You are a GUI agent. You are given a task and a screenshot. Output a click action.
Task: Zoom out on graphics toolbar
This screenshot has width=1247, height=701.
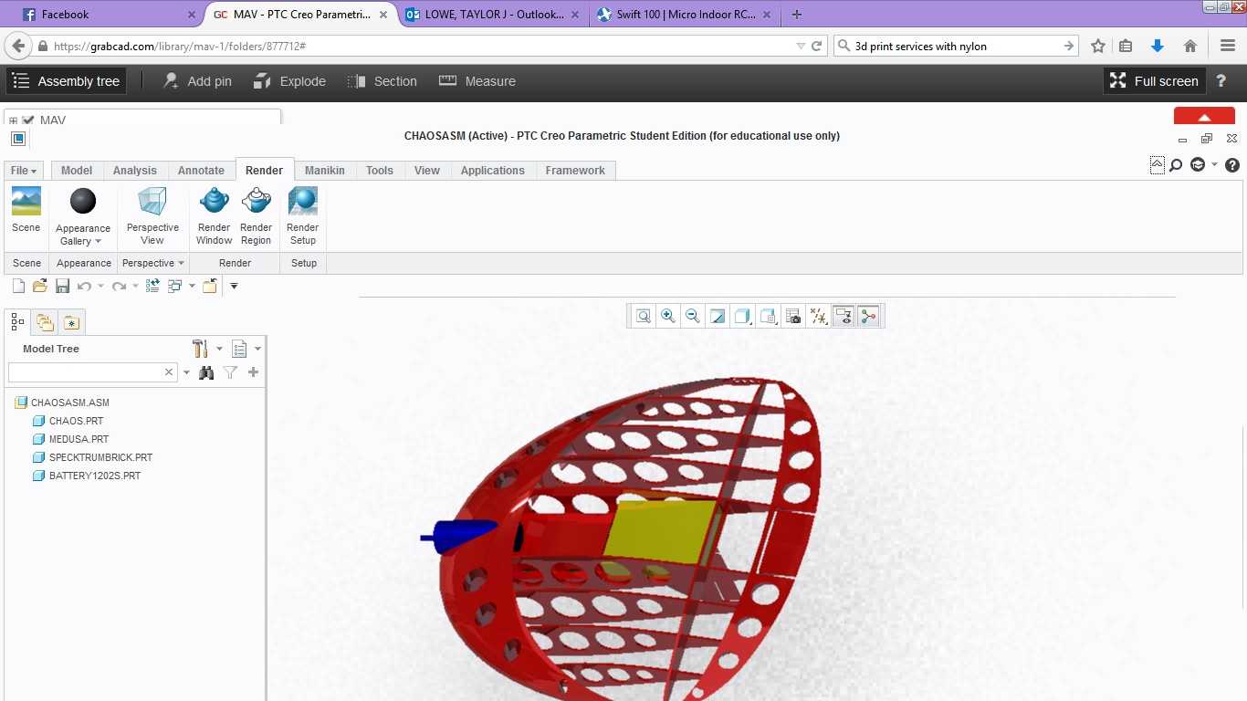coord(693,316)
